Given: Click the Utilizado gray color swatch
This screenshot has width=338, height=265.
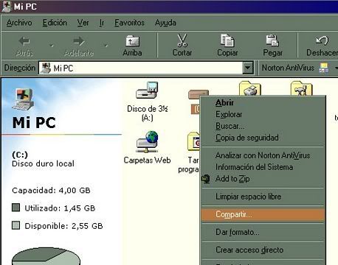Looking at the screenshot, I should (x=15, y=208).
